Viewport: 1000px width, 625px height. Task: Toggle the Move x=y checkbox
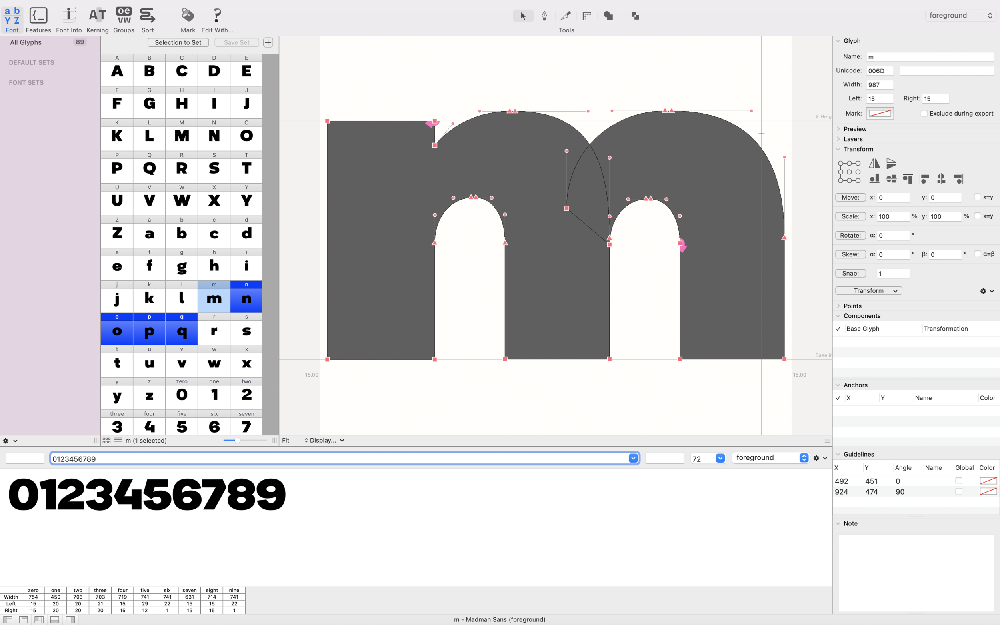pos(977,197)
